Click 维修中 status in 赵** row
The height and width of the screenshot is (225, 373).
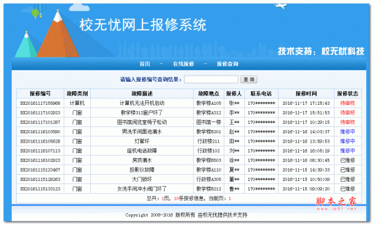click(348, 131)
